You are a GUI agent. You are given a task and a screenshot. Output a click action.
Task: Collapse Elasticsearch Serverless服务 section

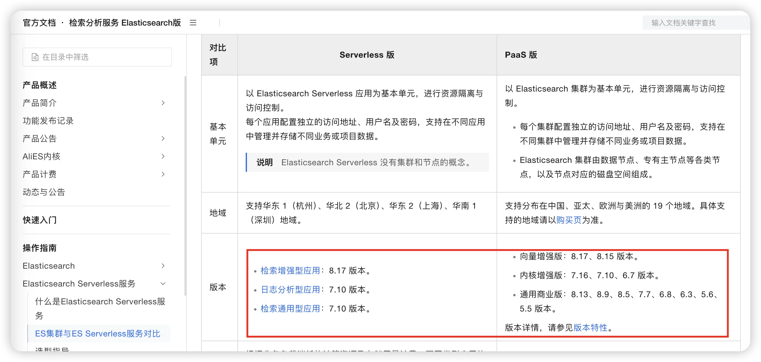click(163, 284)
